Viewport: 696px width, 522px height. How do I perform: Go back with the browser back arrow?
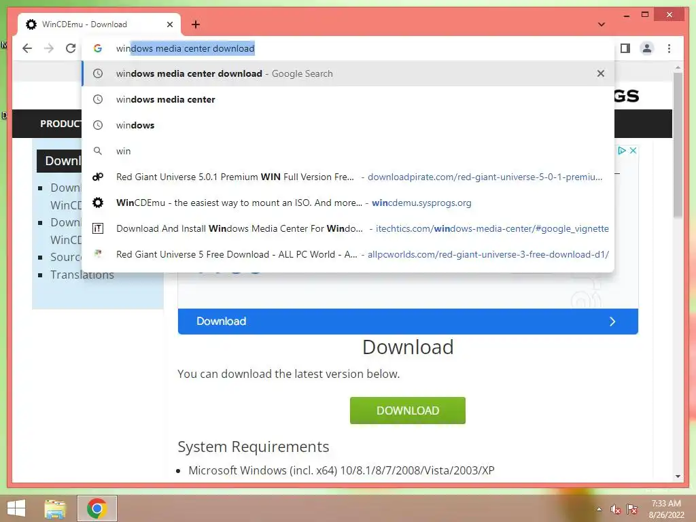(27, 48)
